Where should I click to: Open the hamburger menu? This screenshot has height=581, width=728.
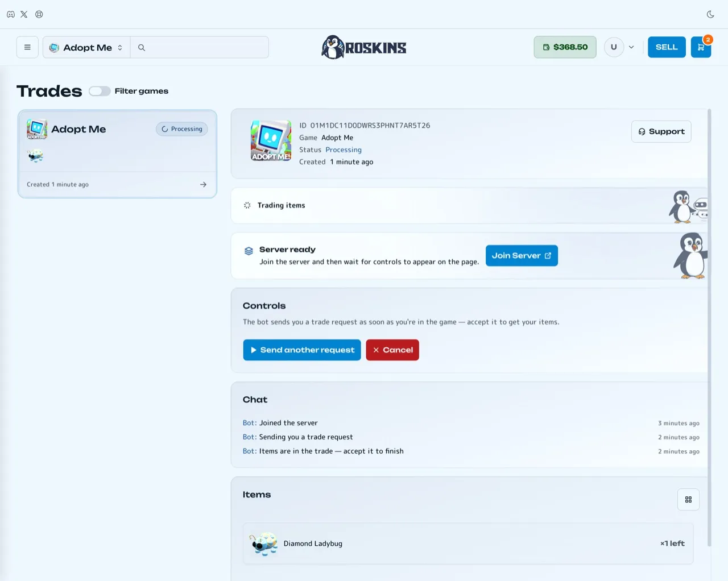27,47
